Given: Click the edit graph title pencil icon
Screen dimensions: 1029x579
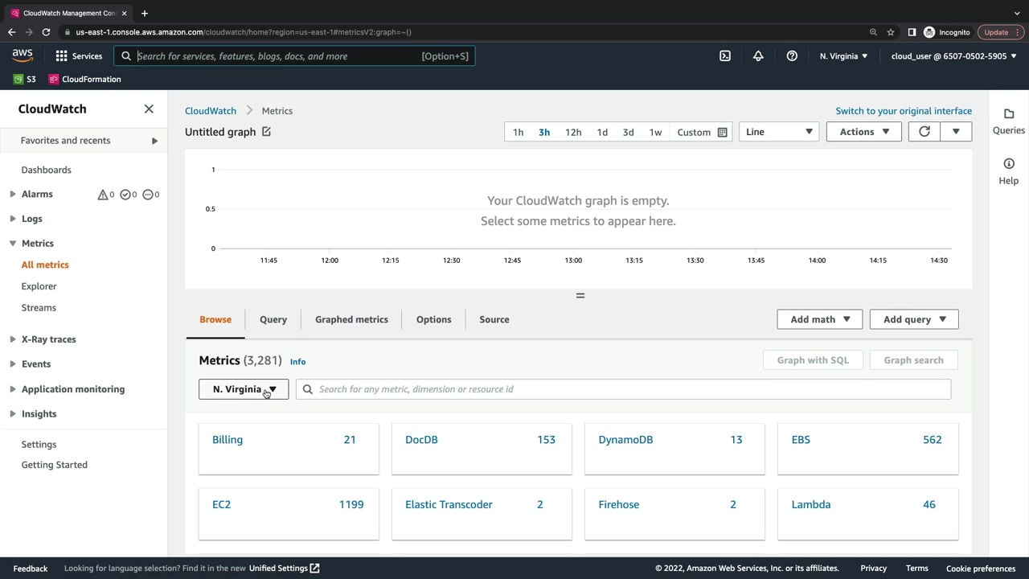Looking at the screenshot, I should 266,132.
